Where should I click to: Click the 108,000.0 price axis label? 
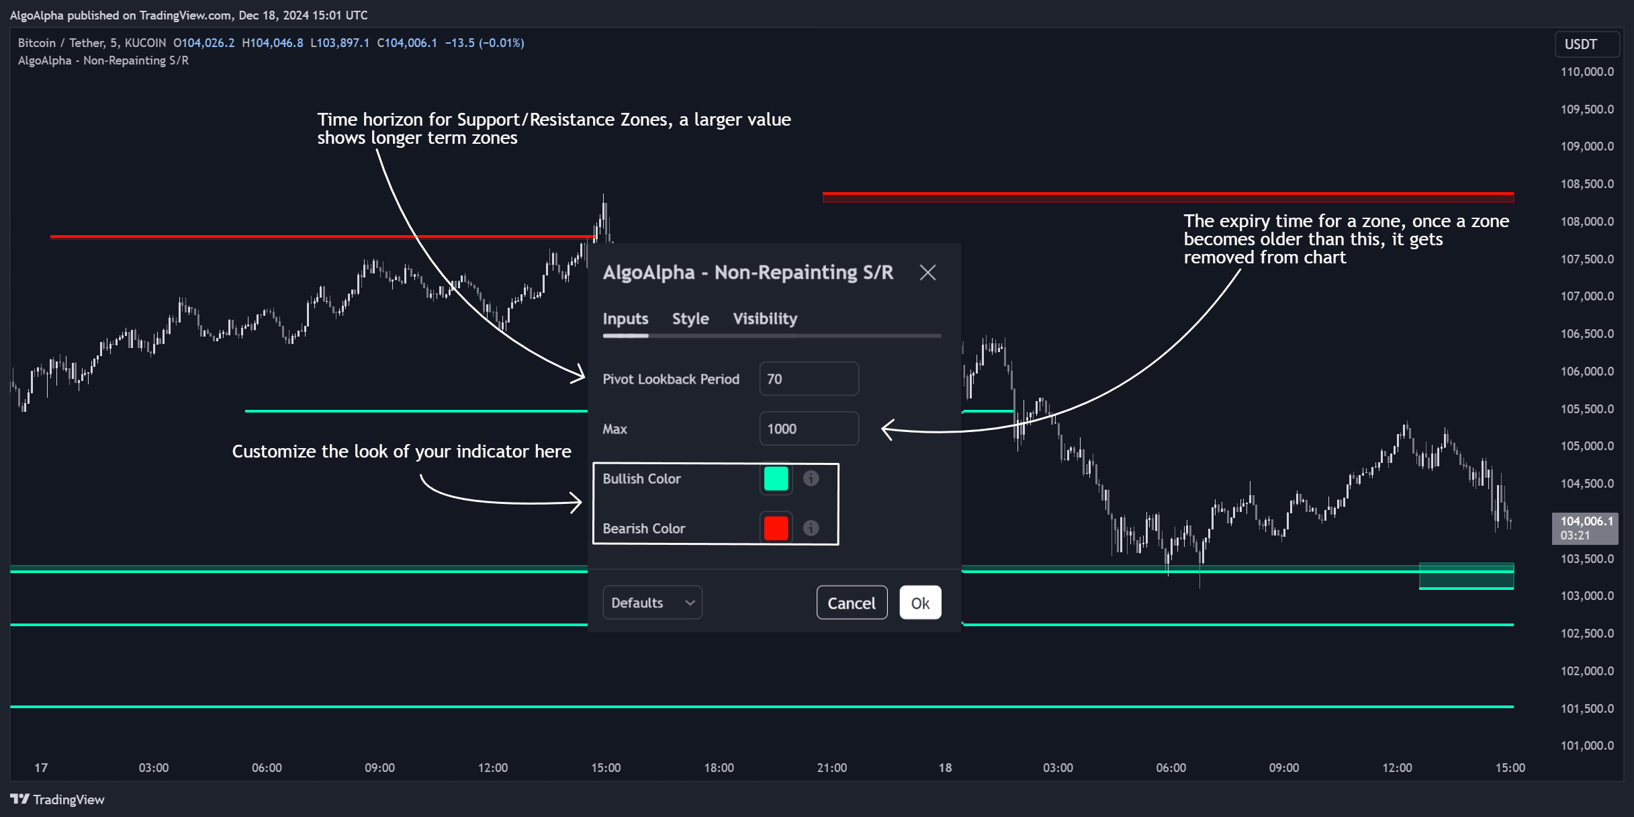pyautogui.click(x=1587, y=222)
